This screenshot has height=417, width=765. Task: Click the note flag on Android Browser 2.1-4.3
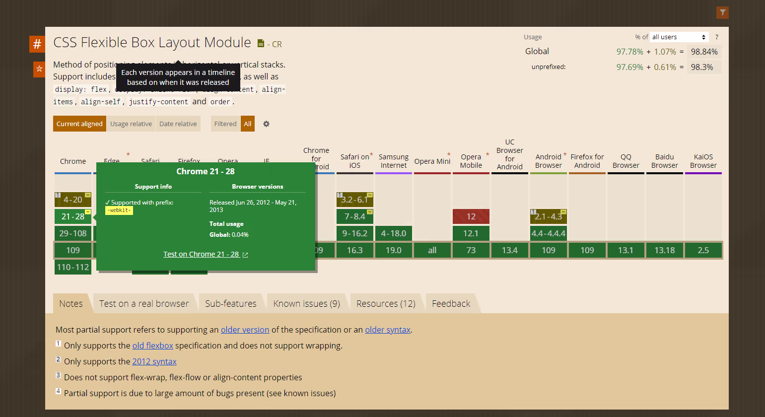(x=563, y=212)
